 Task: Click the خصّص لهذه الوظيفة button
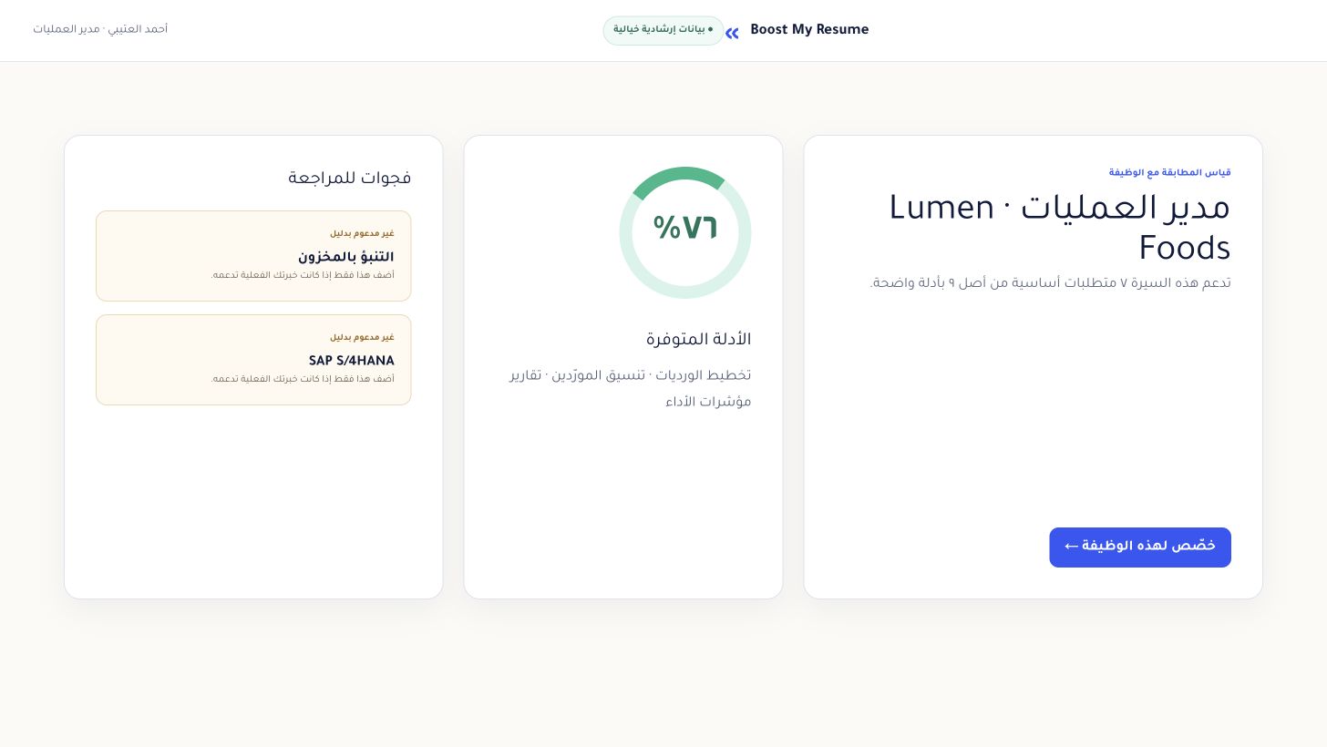[x=1140, y=547]
